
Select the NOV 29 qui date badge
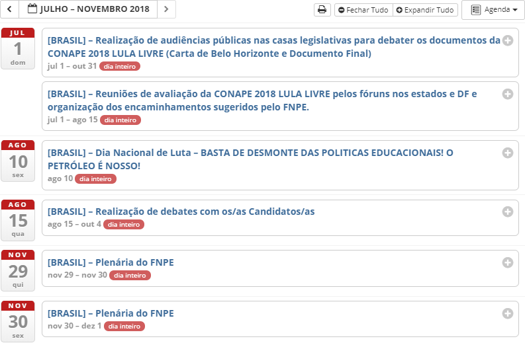point(18,270)
